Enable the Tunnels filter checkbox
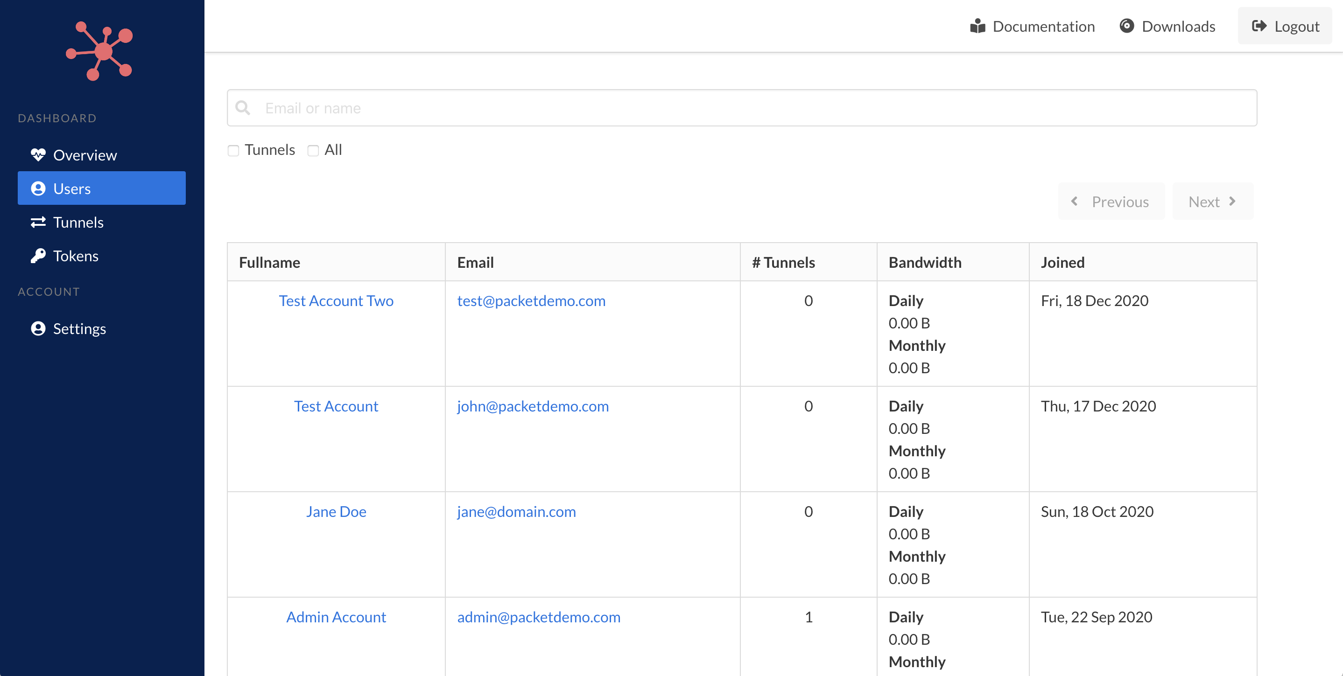This screenshot has height=676, width=1343. pos(233,151)
